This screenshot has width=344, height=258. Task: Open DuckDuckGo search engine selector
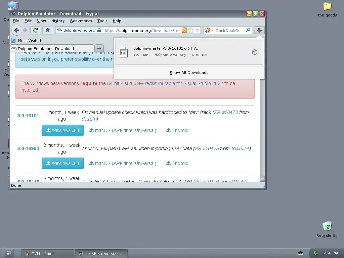209,30
